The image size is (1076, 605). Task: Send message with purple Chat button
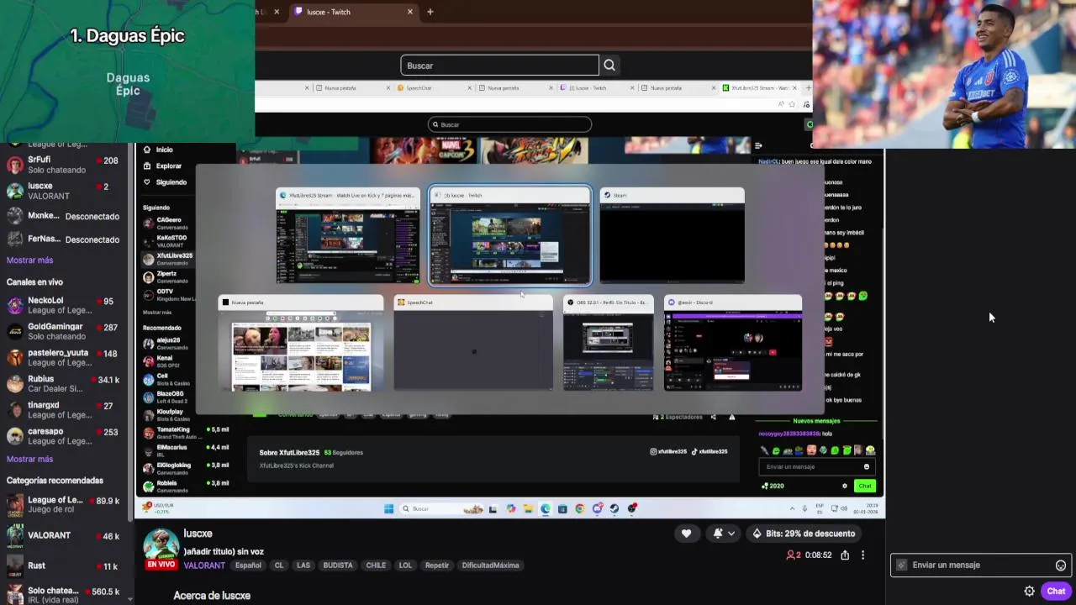pyautogui.click(x=1056, y=591)
